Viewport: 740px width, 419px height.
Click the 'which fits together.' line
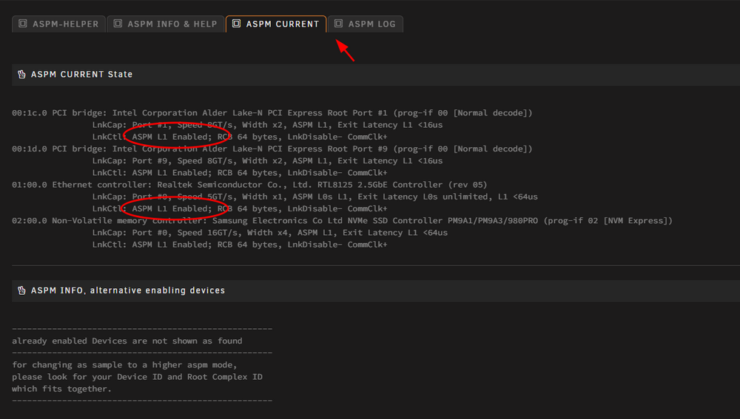[62, 389]
